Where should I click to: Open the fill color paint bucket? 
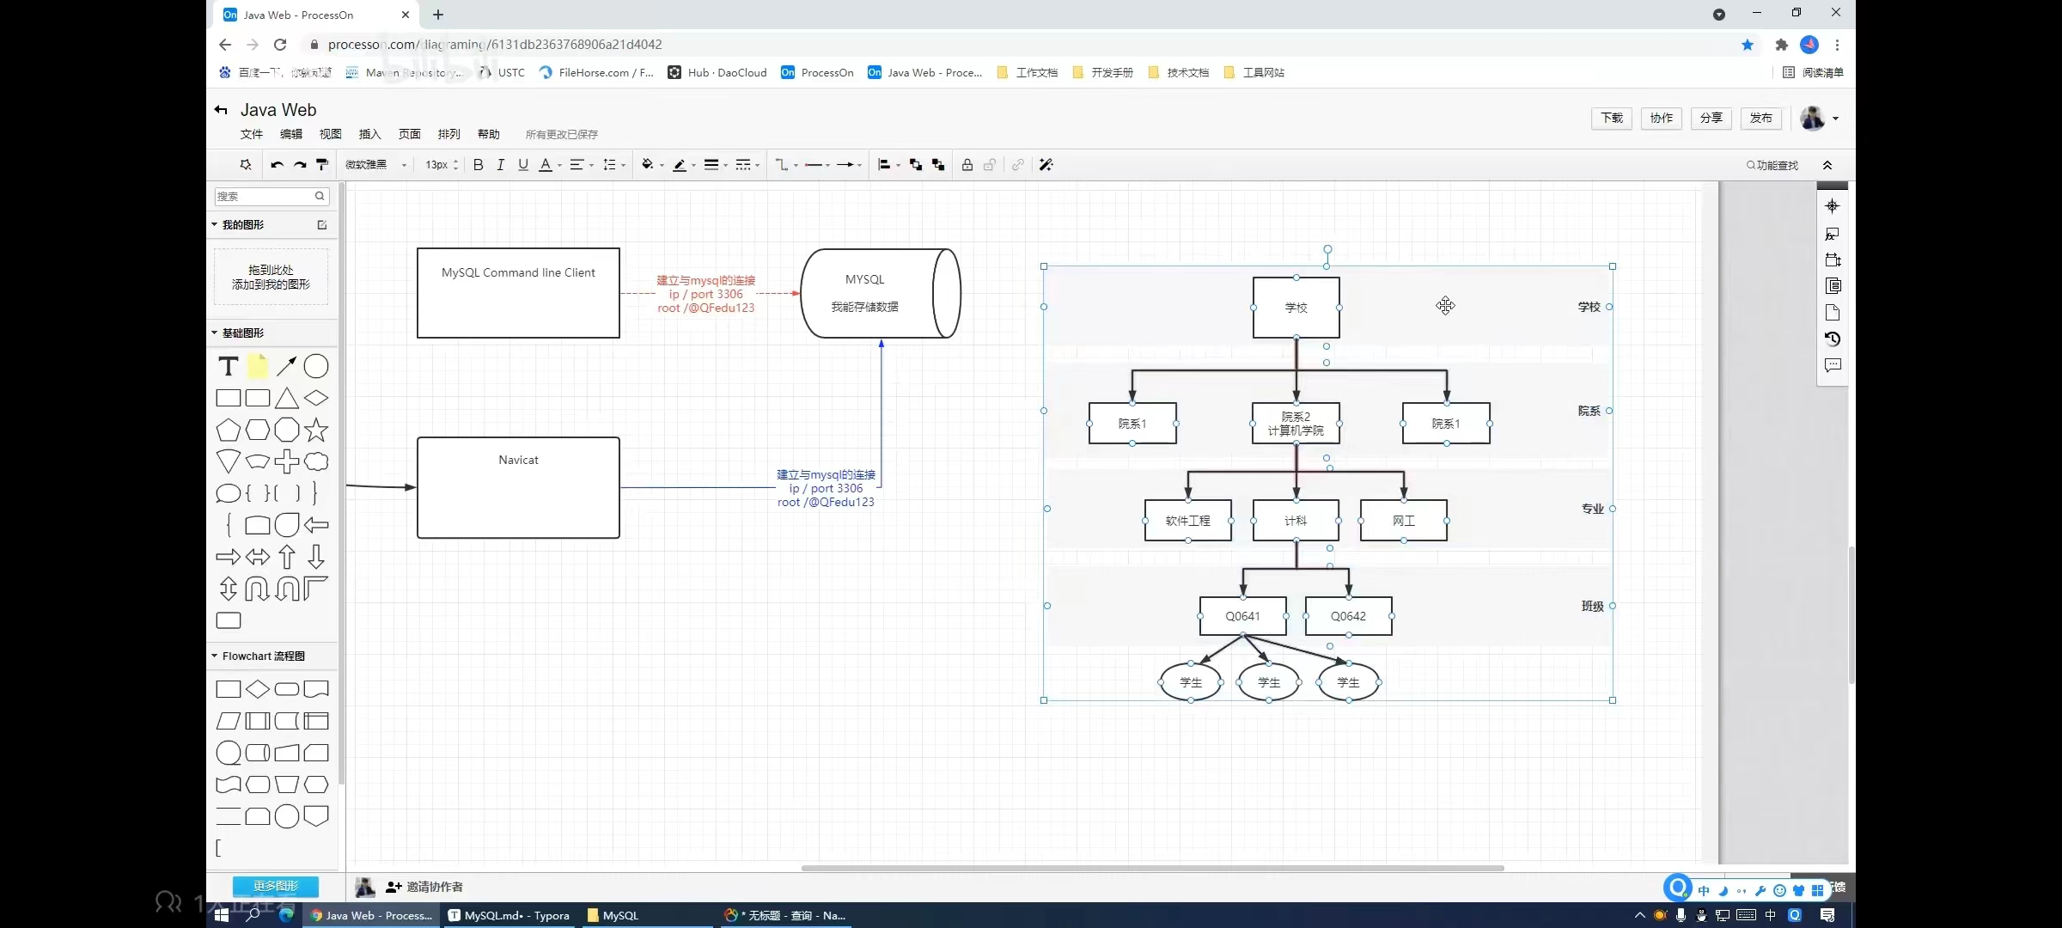tap(647, 165)
